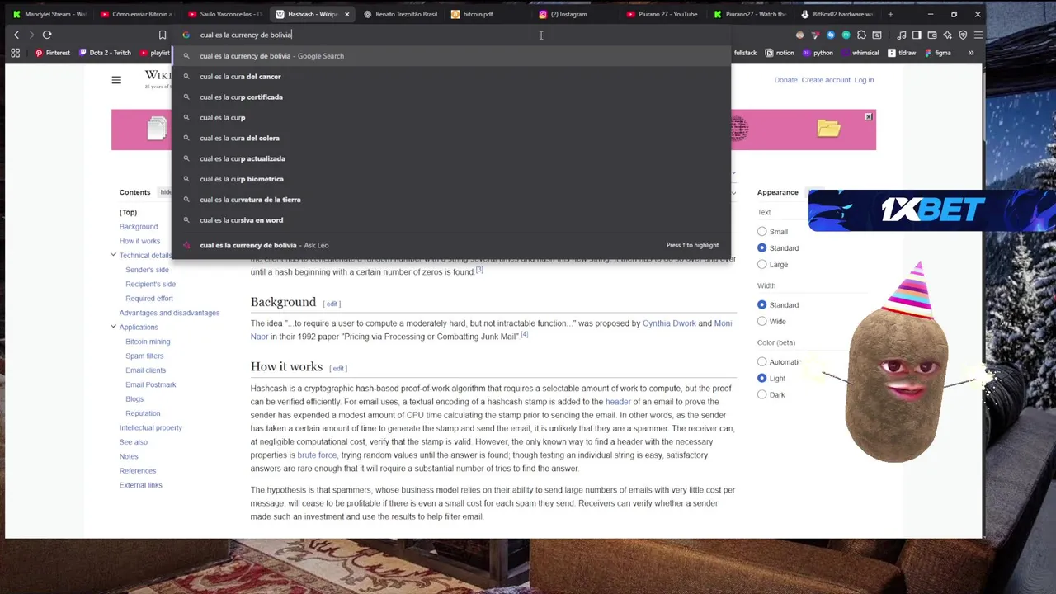This screenshot has width=1056, height=594.
Task: Close the pink Wikipedia banner
Action: coord(868,116)
